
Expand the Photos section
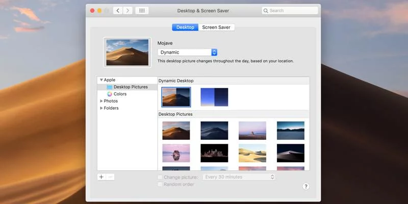click(x=101, y=101)
